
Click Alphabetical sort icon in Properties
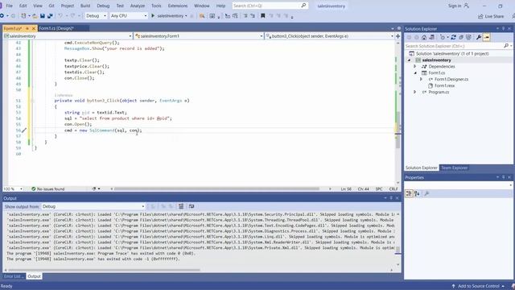(x=417, y=193)
